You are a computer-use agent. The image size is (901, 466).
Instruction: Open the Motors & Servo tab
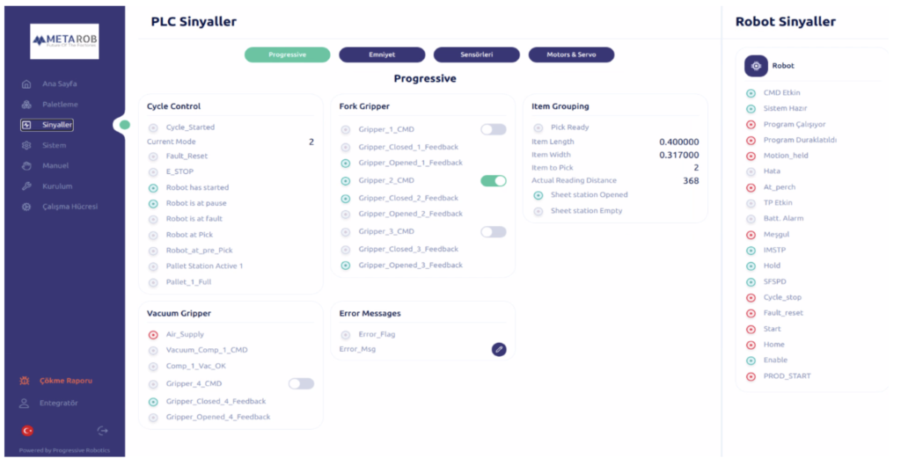(570, 55)
